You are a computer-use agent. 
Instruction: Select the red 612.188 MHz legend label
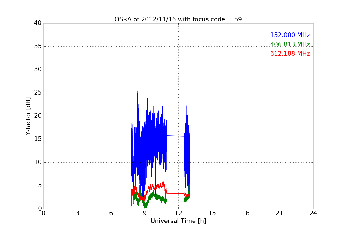coord(290,54)
